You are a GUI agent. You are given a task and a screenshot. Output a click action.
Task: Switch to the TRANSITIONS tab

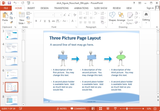(61, 8)
